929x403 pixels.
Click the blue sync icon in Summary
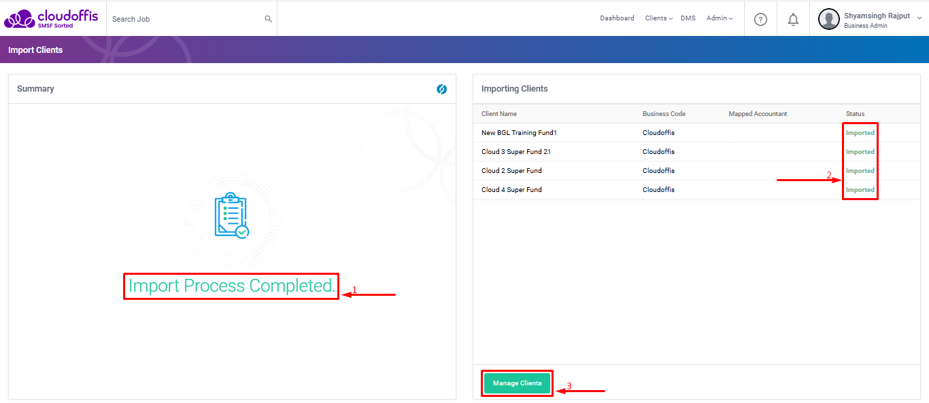441,89
